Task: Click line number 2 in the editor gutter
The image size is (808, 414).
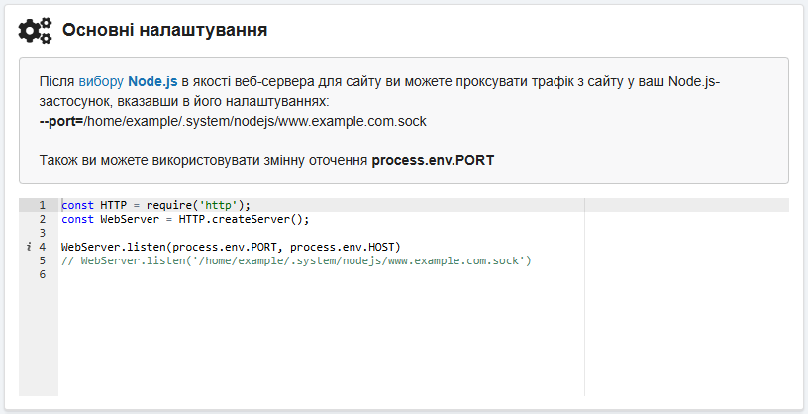Action: (x=43, y=219)
